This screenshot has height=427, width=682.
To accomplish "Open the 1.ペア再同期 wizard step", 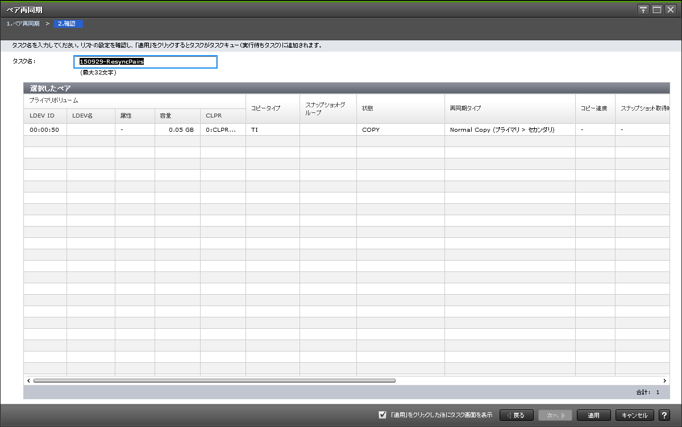I will pos(23,24).
